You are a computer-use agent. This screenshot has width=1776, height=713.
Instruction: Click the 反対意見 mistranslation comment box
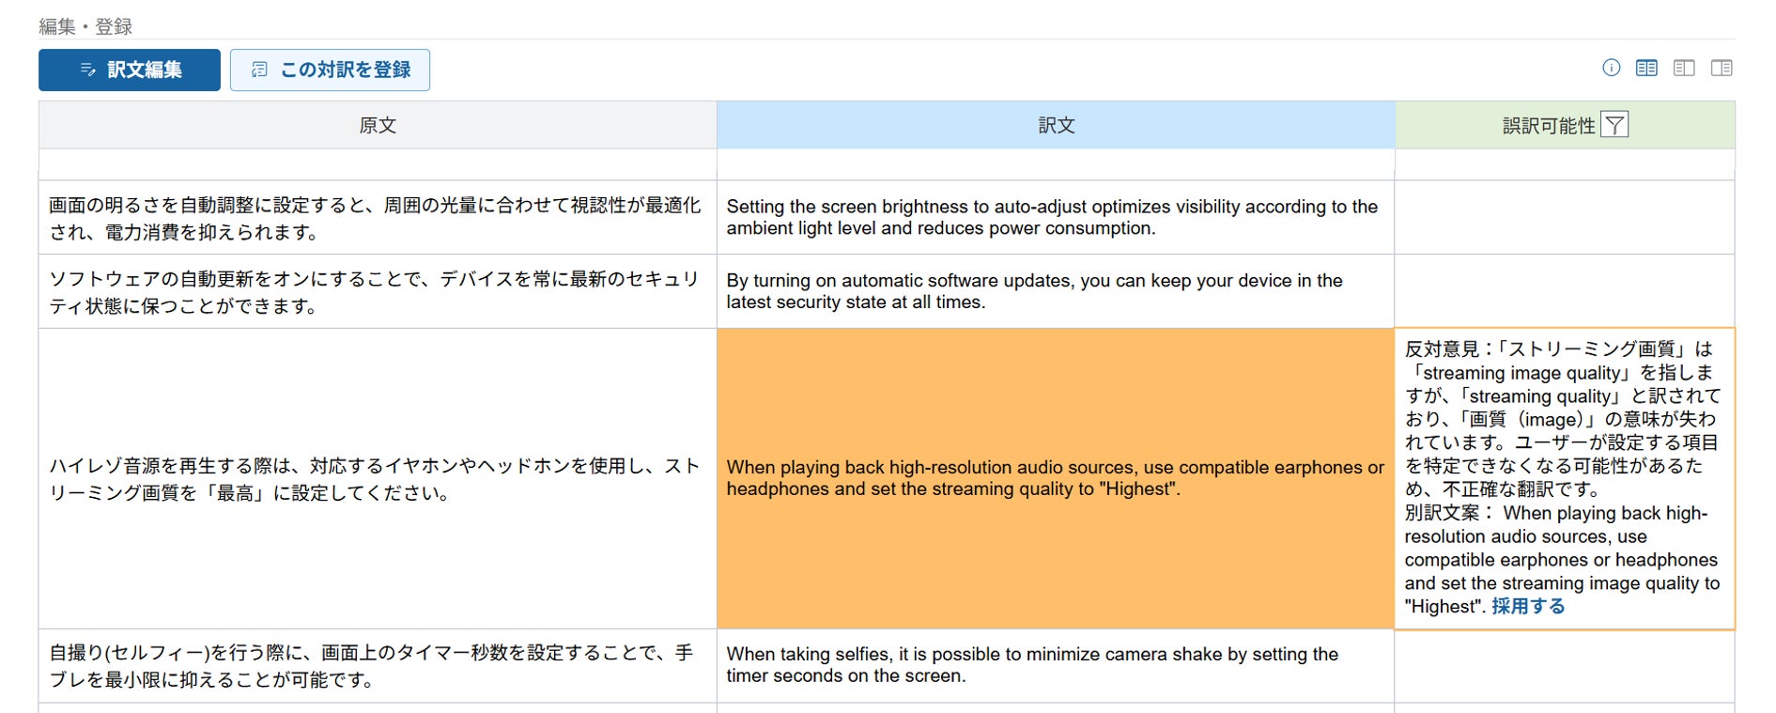1565,478
